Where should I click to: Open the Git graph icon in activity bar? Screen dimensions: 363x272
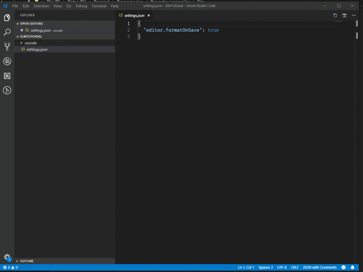point(7,90)
